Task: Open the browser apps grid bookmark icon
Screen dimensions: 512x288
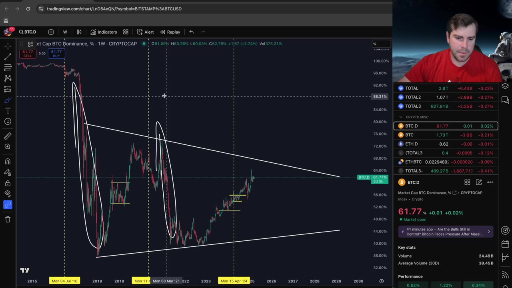Action: pyautogui.click(x=6, y=21)
